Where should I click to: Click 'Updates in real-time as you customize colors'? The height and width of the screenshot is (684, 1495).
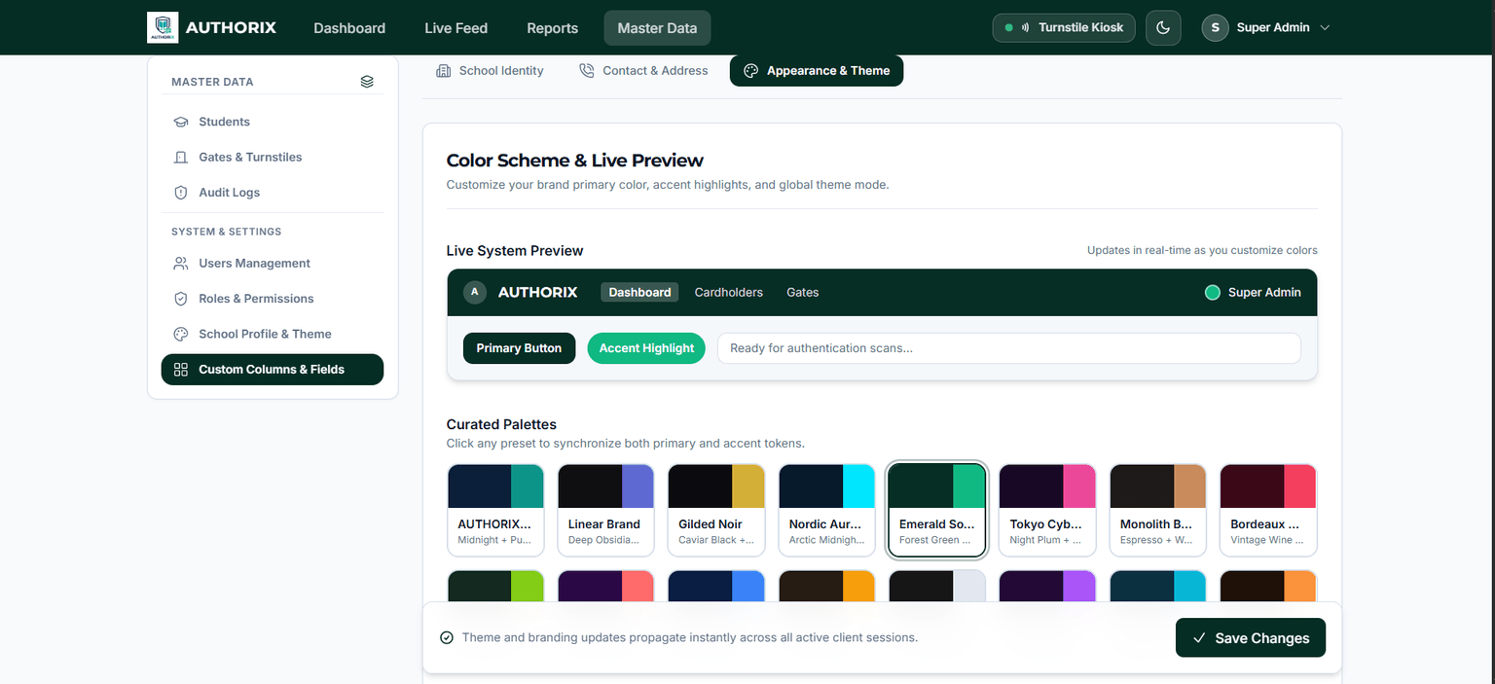(x=1202, y=251)
